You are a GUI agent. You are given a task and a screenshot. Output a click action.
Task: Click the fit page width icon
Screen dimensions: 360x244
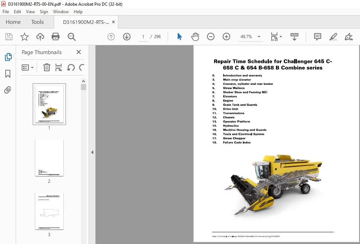[x=274, y=37]
